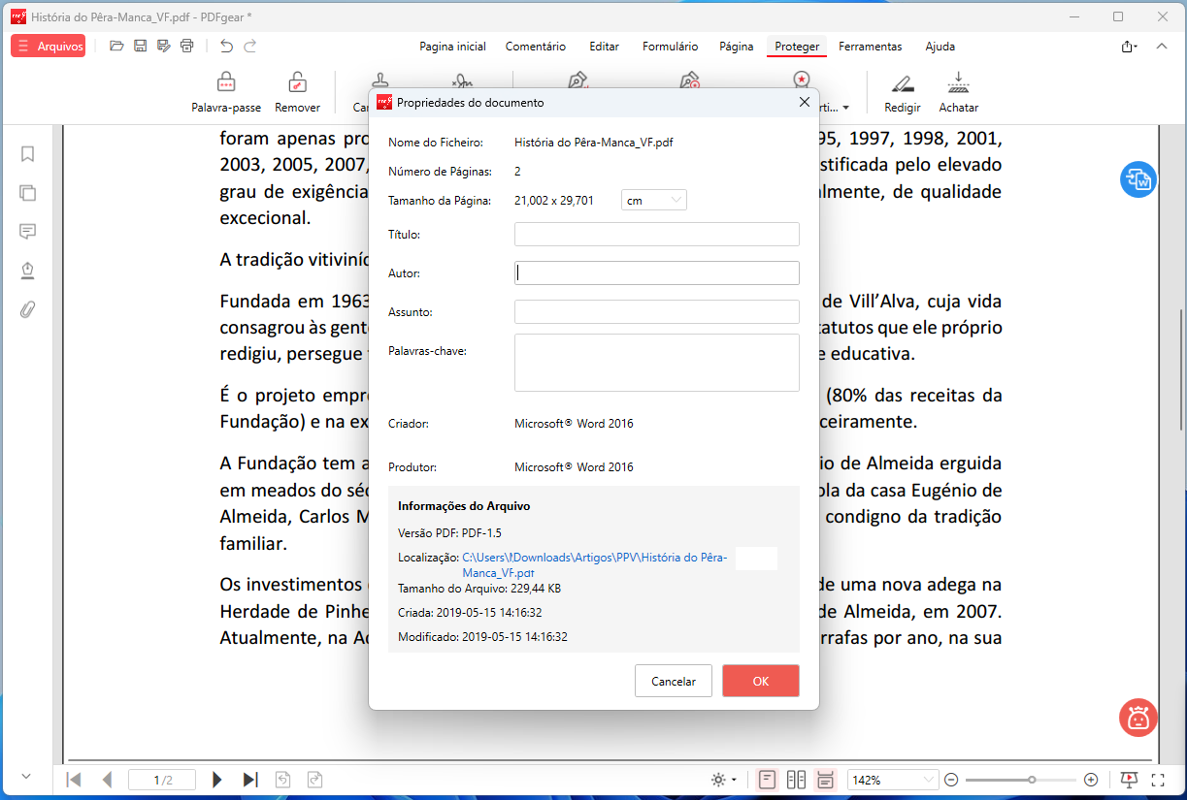Click the convert to Word floating icon
The height and width of the screenshot is (800, 1187).
[x=1138, y=180]
